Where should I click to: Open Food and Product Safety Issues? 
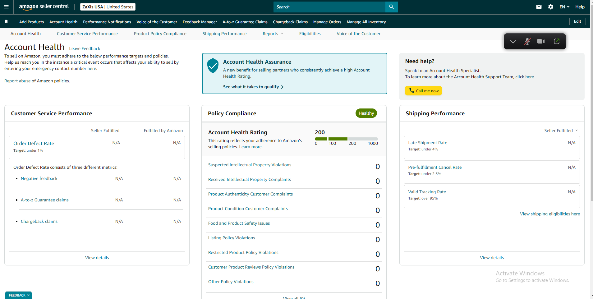[239, 223]
